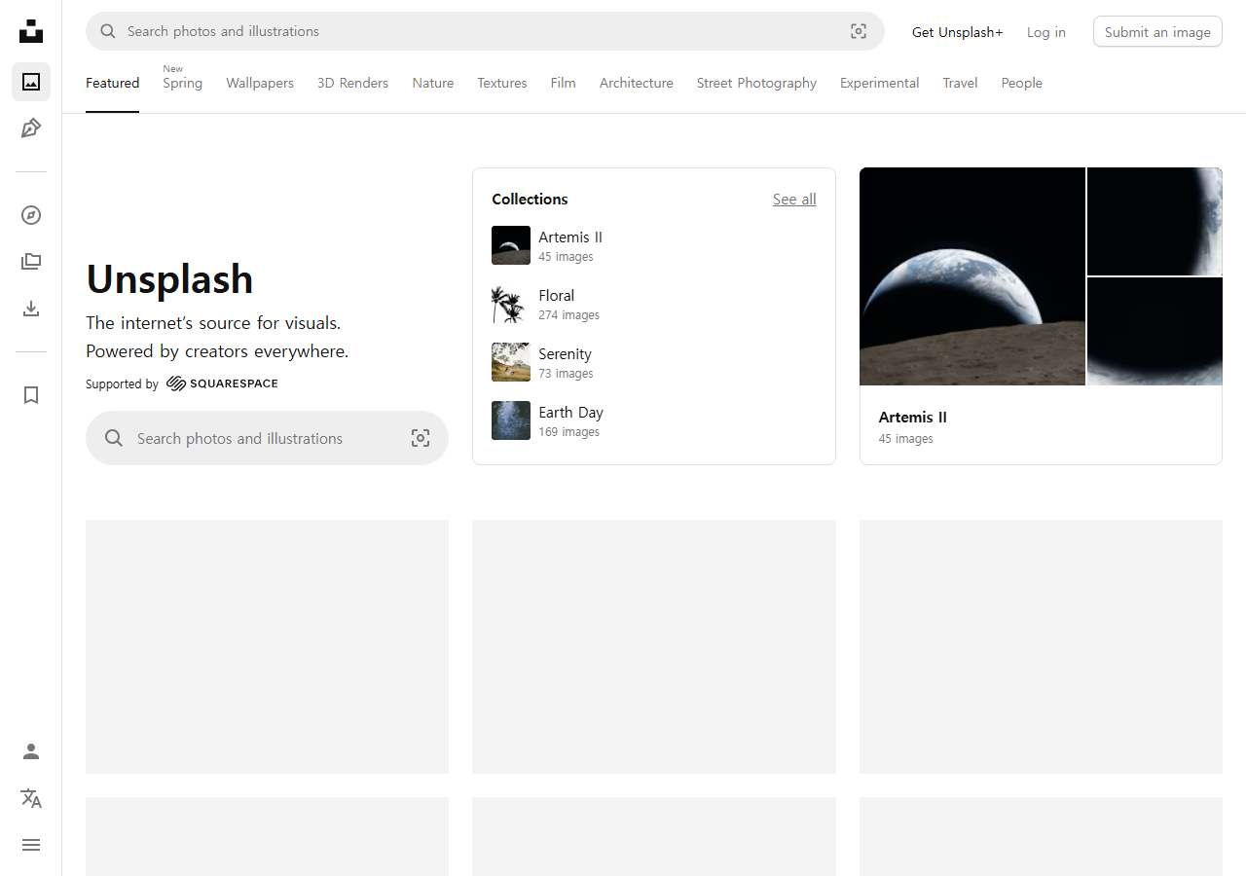Viewport: 1246px width, 876px height.
Task: Click See all collections link
Action: [794, 199]
